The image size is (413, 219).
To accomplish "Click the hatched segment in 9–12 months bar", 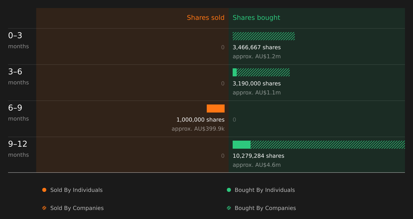I will coord(328,145).
